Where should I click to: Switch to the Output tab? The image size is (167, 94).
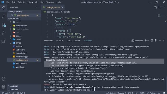[60, 41]
